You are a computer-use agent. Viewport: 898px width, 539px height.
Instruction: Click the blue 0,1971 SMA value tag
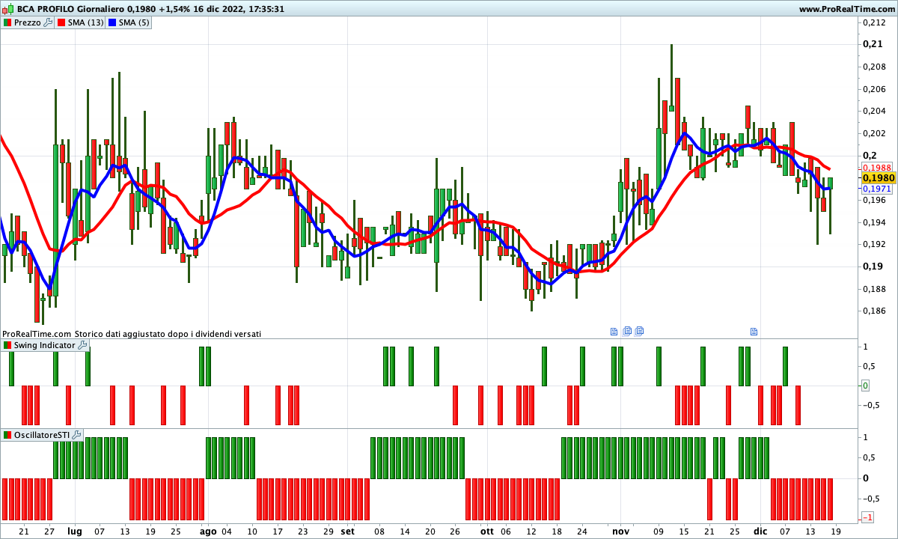[x=876, y=189]
